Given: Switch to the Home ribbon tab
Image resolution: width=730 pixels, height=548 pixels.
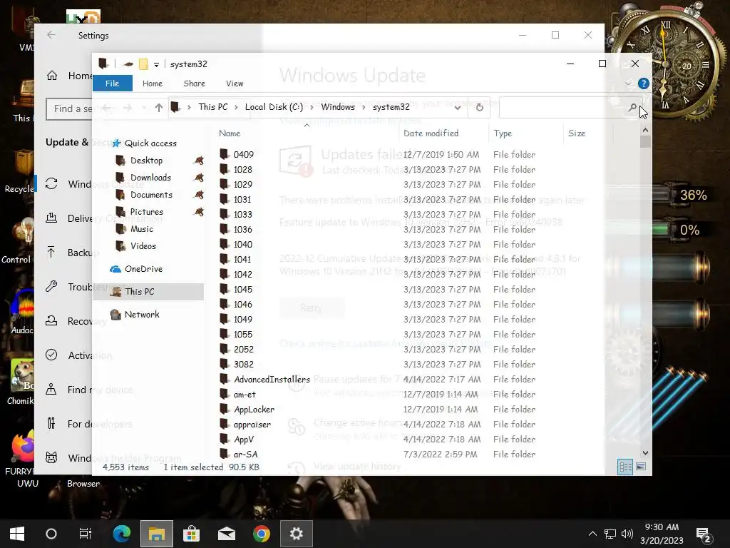Looking at the screenshot, I should (153, 83).
